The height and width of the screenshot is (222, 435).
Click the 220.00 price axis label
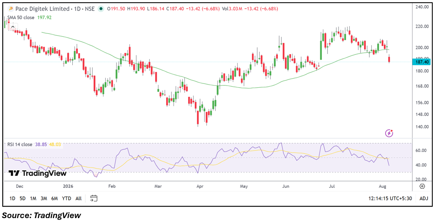pos(422,27)
